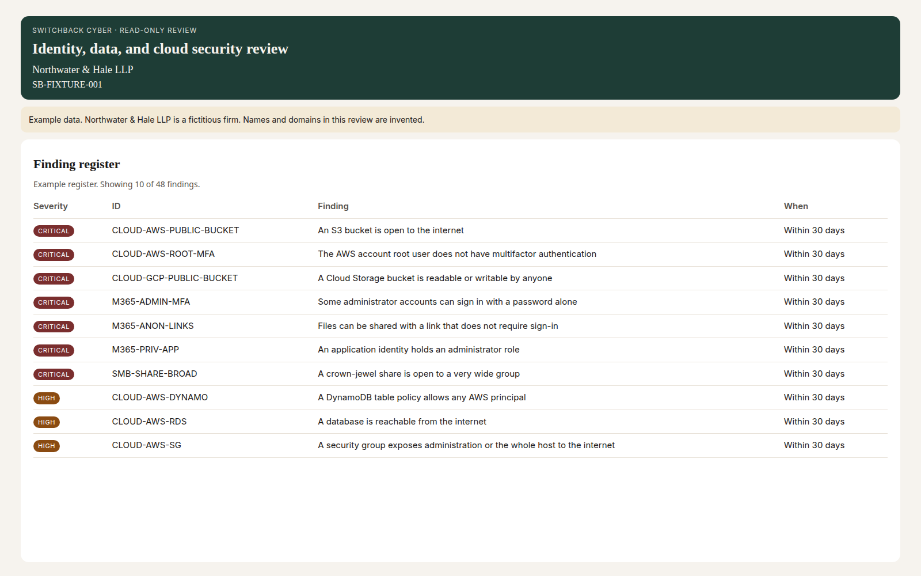The width and height of the screenshot is (921, 576).
Task: Click the HIGH badge in the CLOUD-AWS-RDS row
Action: coord(47,422)
